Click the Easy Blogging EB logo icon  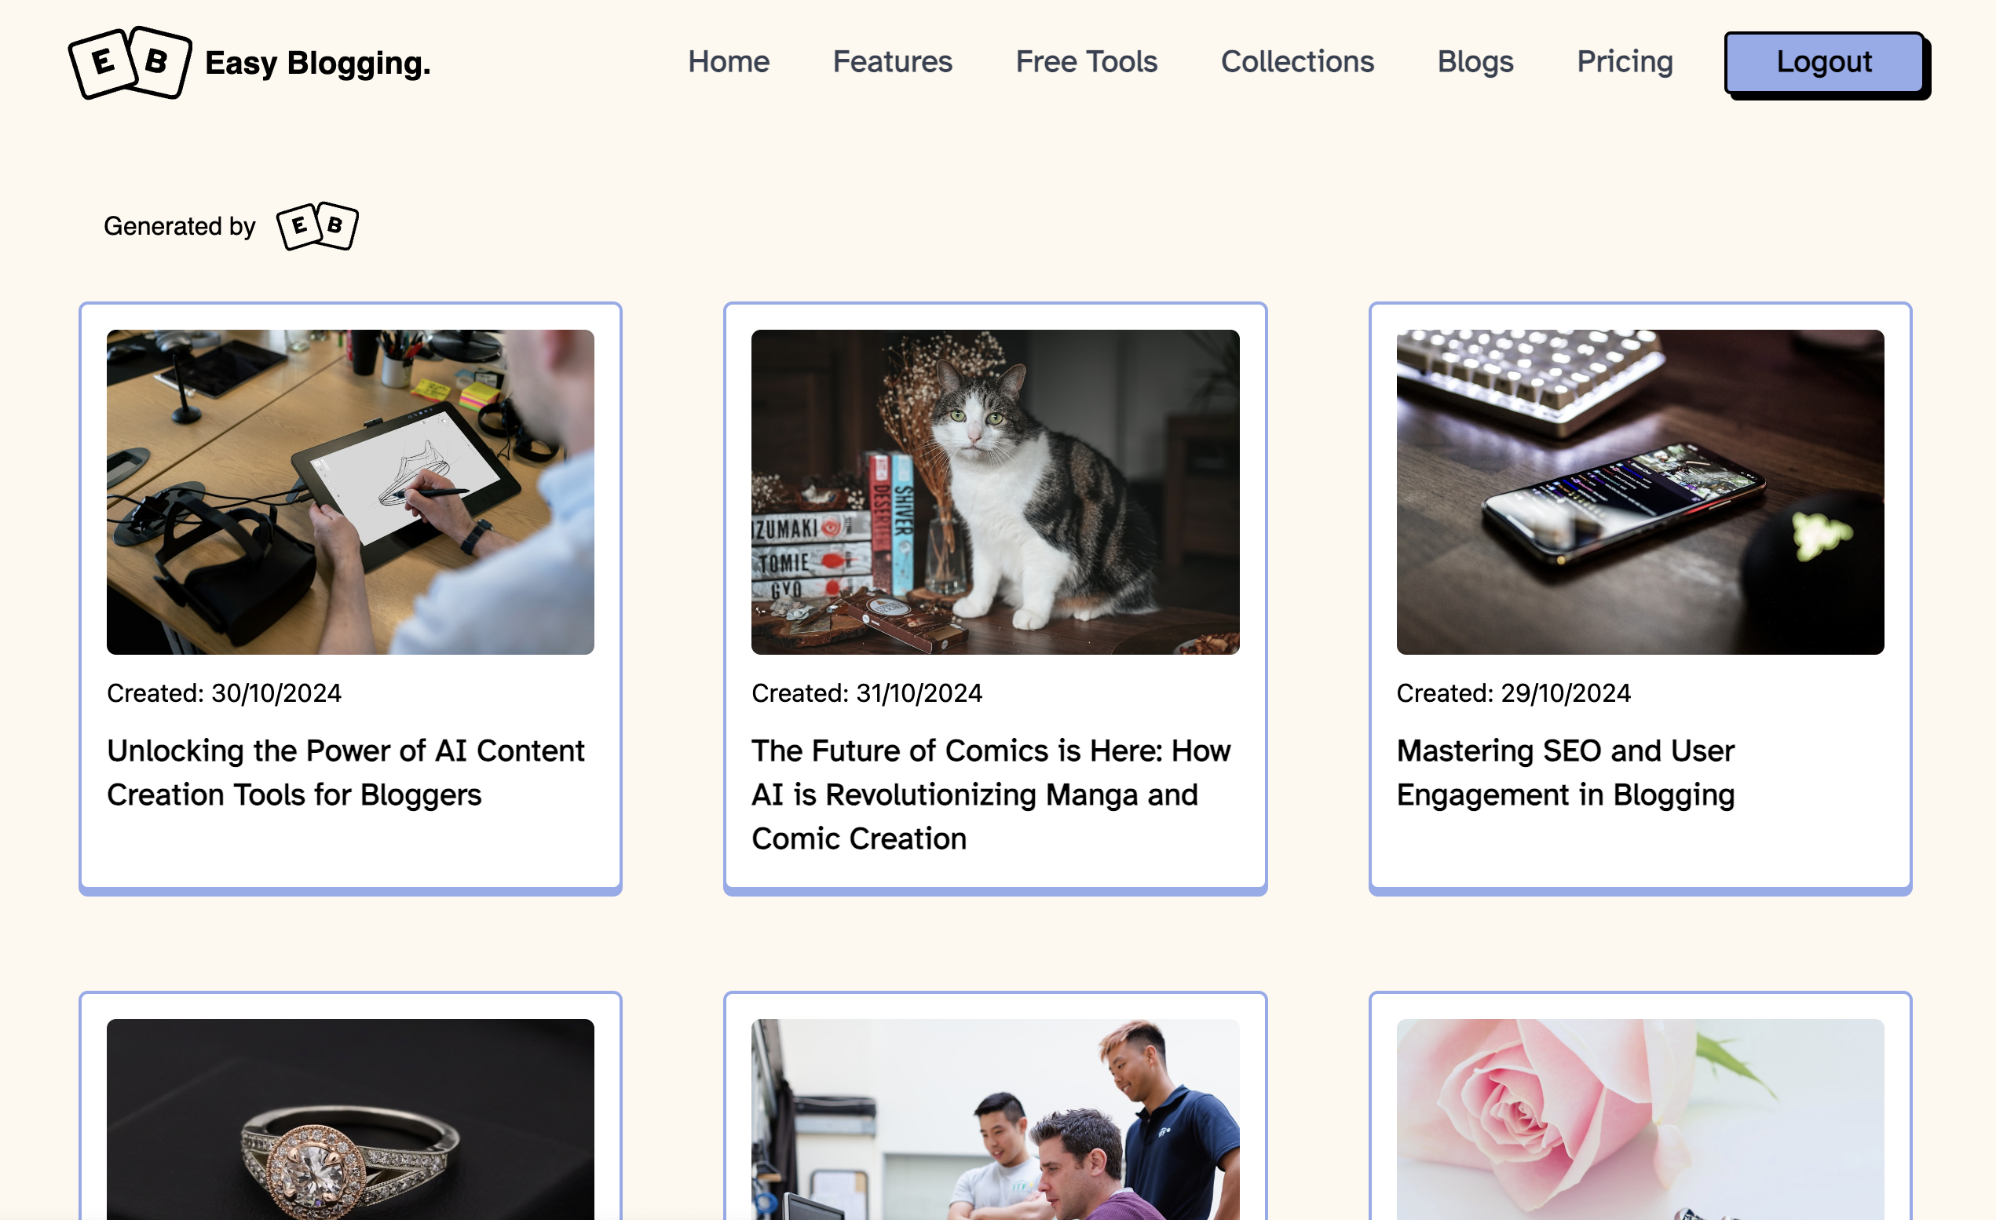click(x=130, y=62)
